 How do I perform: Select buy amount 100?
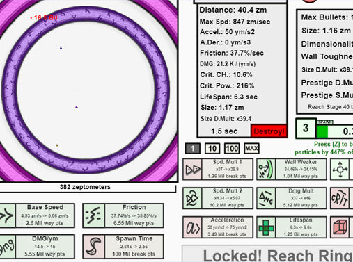point(232,149)
